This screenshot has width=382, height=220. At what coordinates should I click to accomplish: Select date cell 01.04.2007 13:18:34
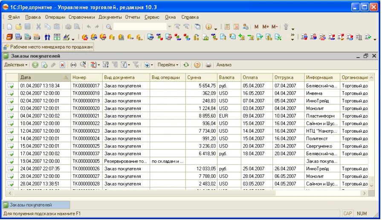44,86
